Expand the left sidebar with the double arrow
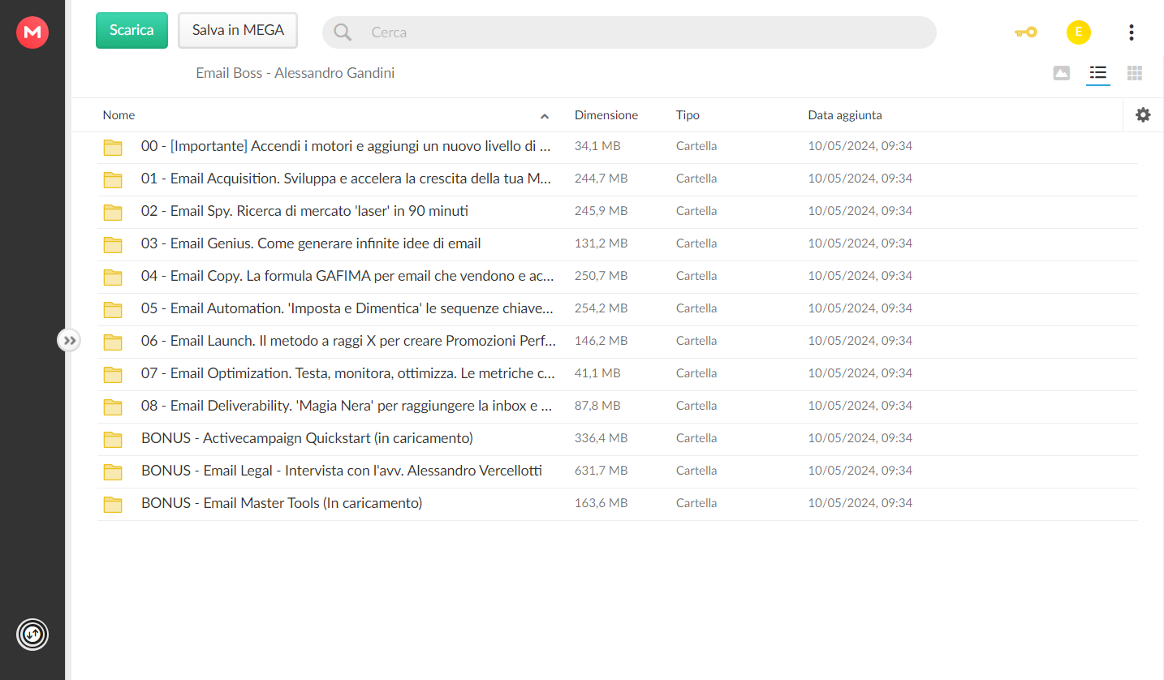Viewport: 1164px width, 680px height. (x=70, y=340)
